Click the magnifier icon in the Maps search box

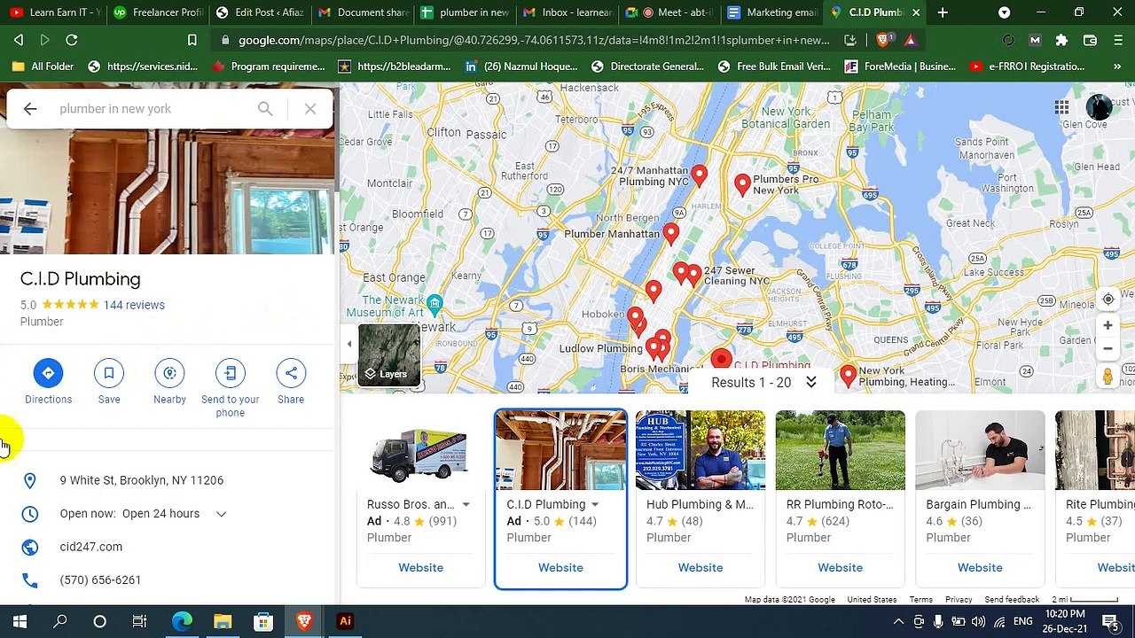(x=265, y=109)
